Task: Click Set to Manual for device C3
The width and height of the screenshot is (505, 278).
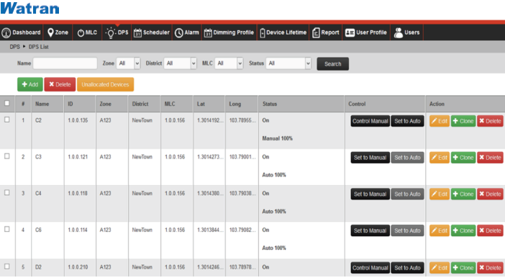Action: (x=370, y=158)
